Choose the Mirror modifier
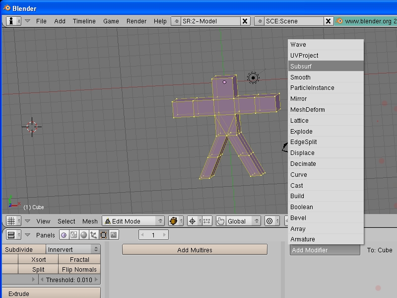Image resolution: width=397 pixels, height=298 pixels. click(x=326, y=98)
